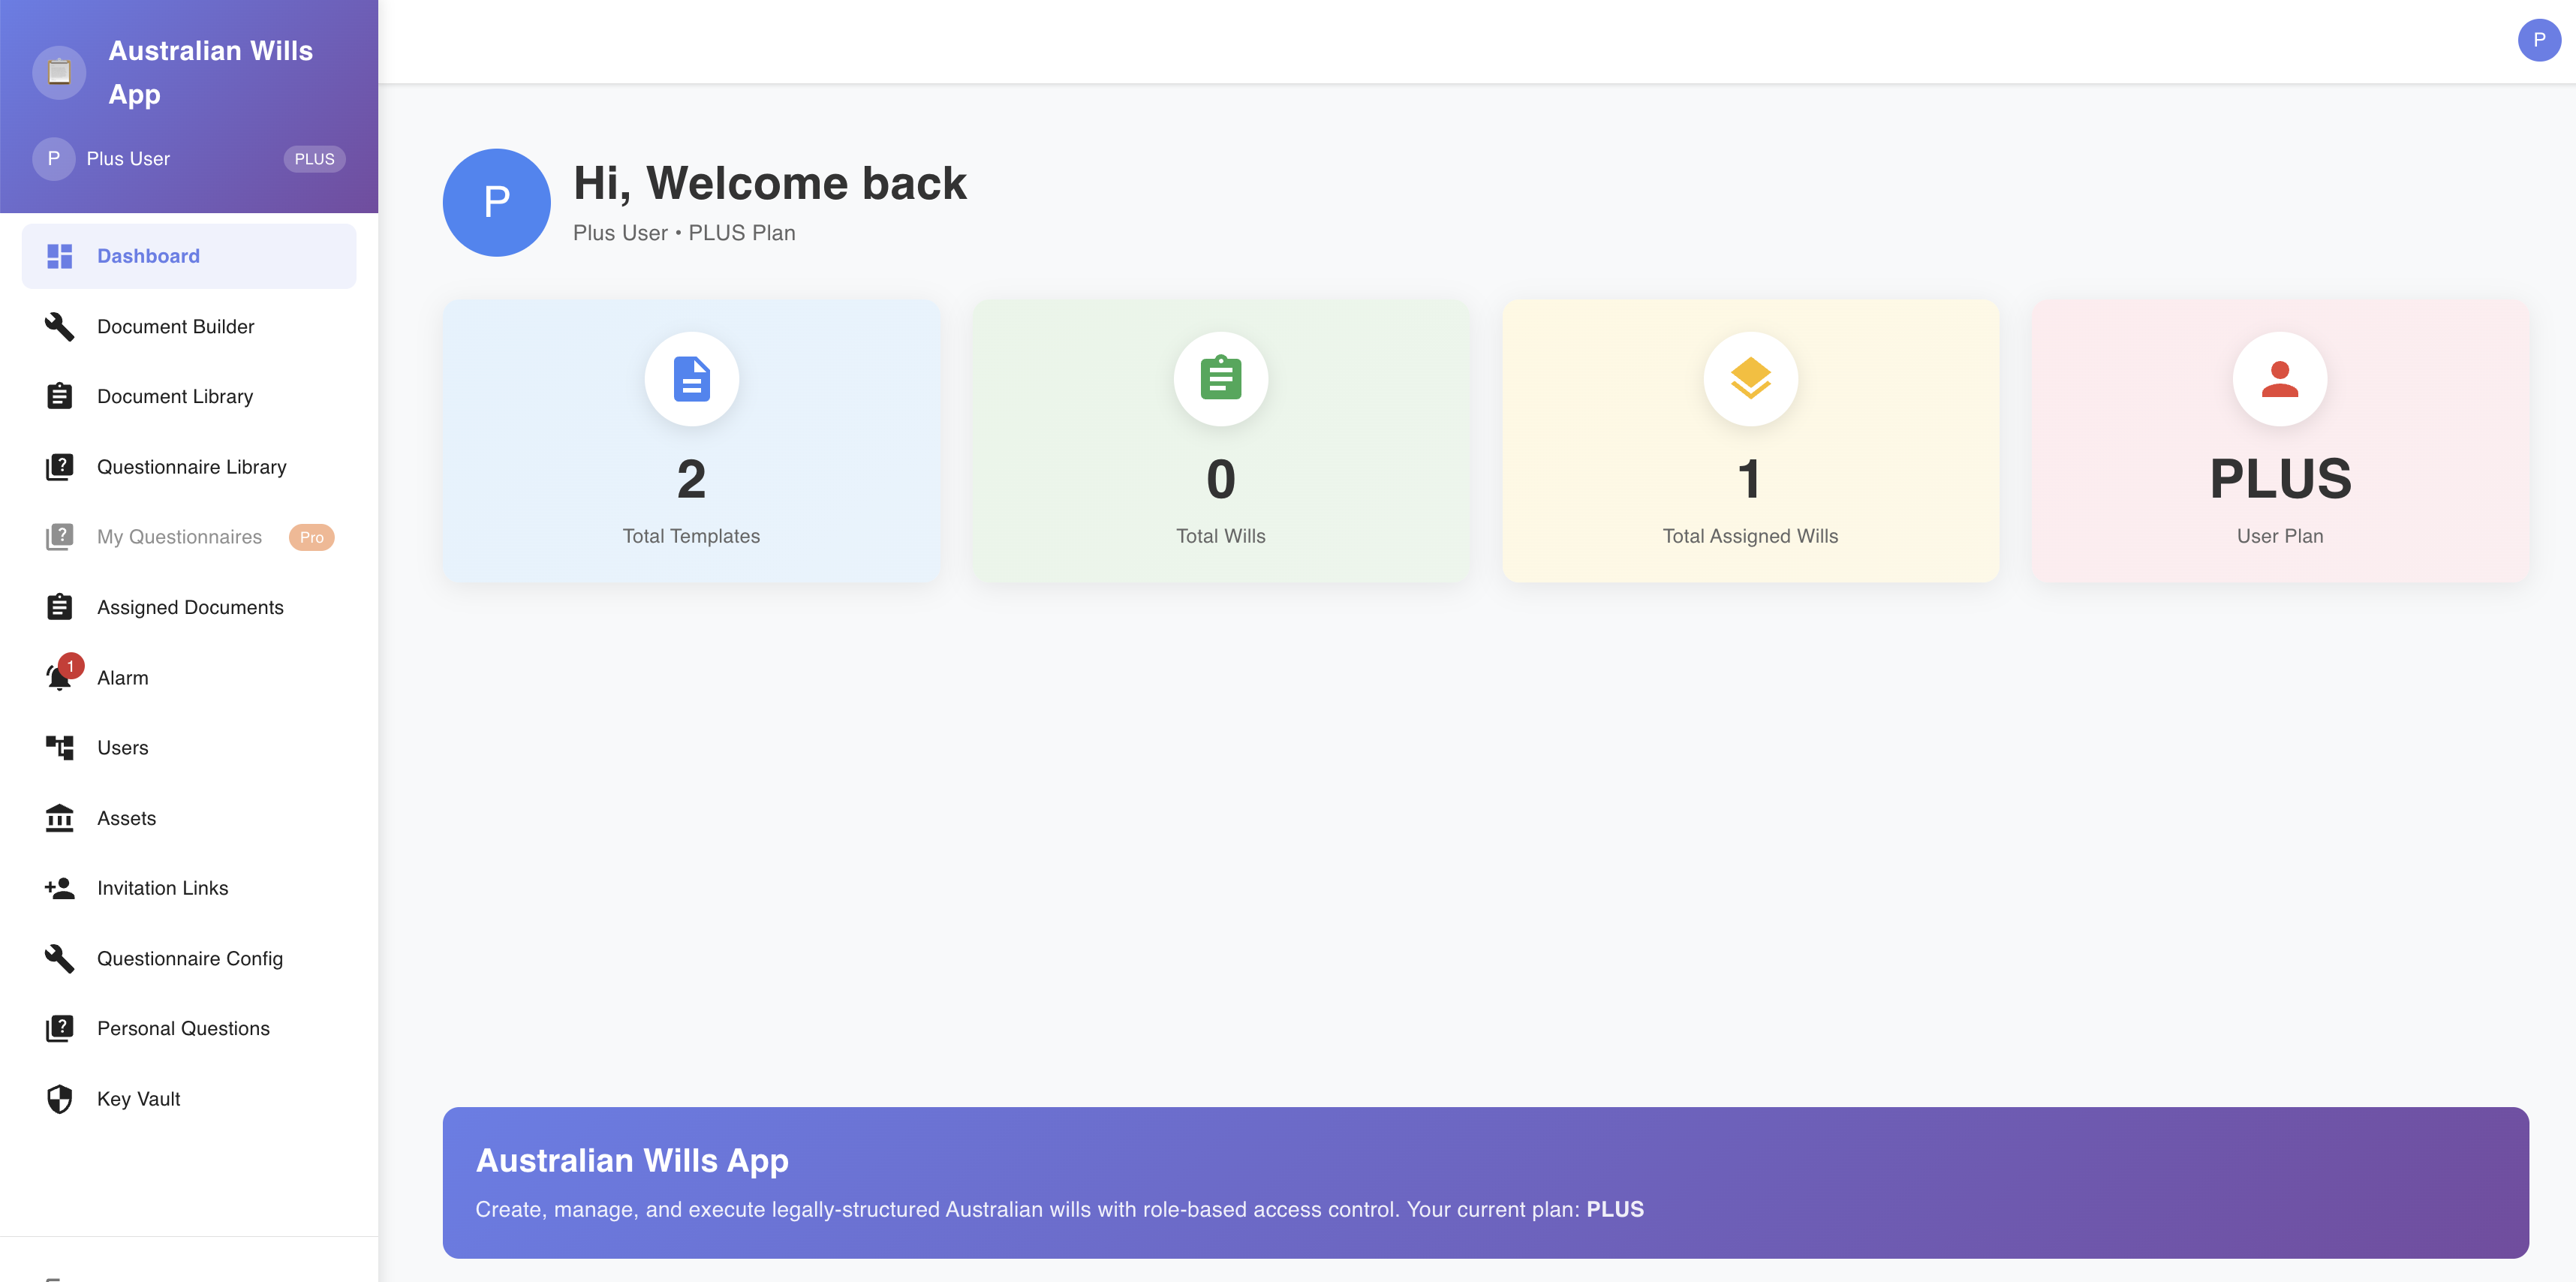2576x1282 pixels.
Task: Click the Australian Wills App logo icon
Action: click(59, 71)
